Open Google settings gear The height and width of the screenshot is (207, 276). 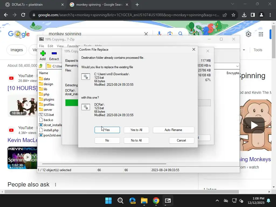tap(249, 34)
